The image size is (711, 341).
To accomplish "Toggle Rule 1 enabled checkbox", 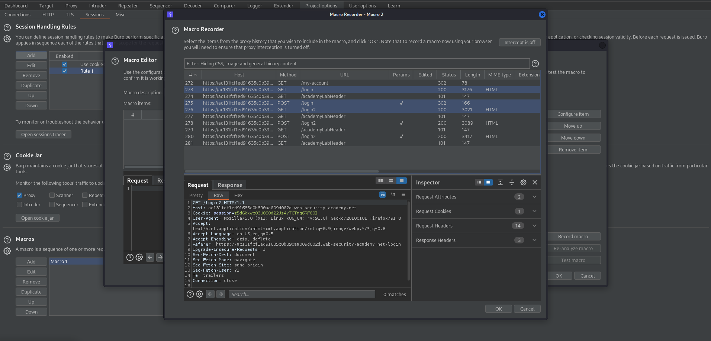I will [65, 71].
